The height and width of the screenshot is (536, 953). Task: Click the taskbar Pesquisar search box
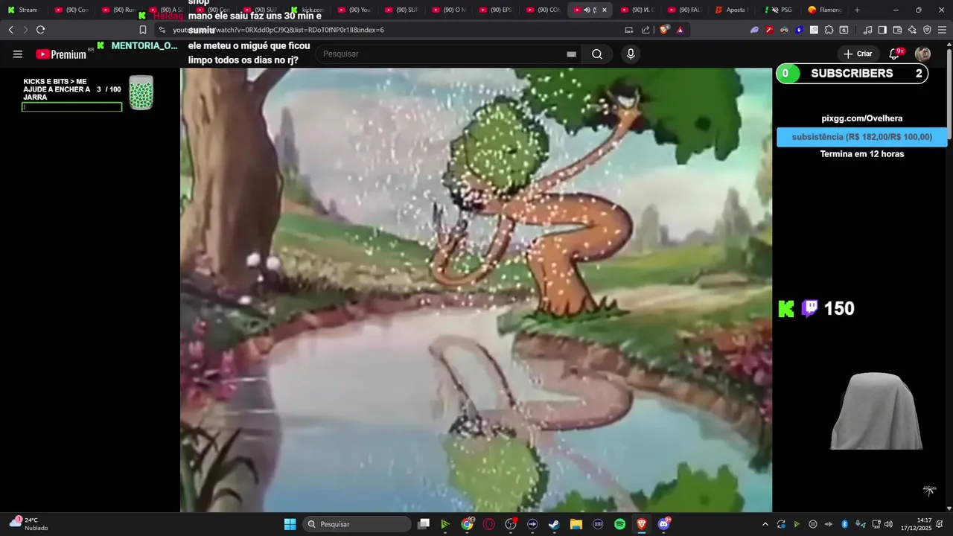pos(357,524)
